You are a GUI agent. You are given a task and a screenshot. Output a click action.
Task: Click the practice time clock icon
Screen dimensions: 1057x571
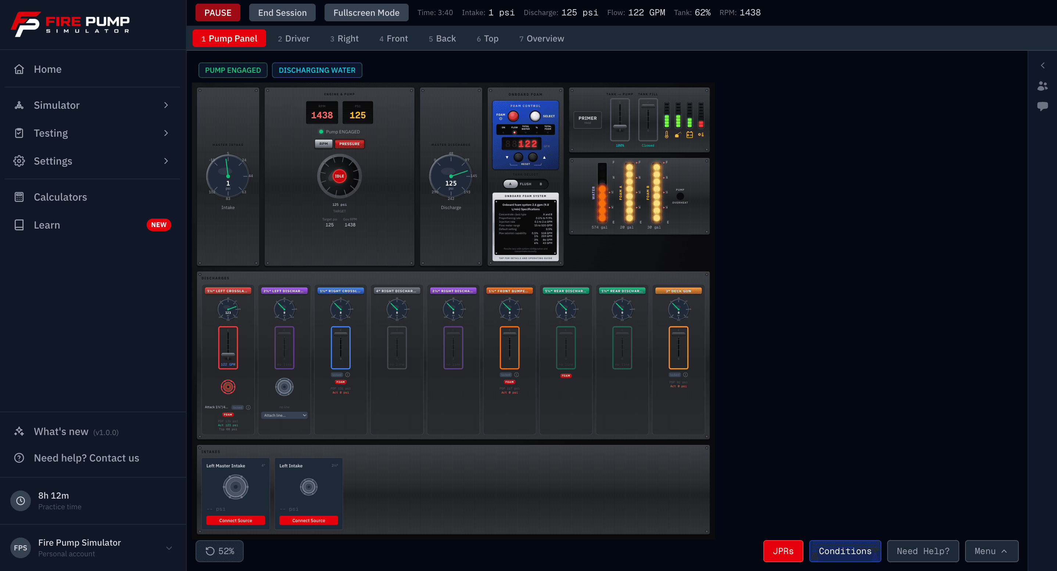21,501
